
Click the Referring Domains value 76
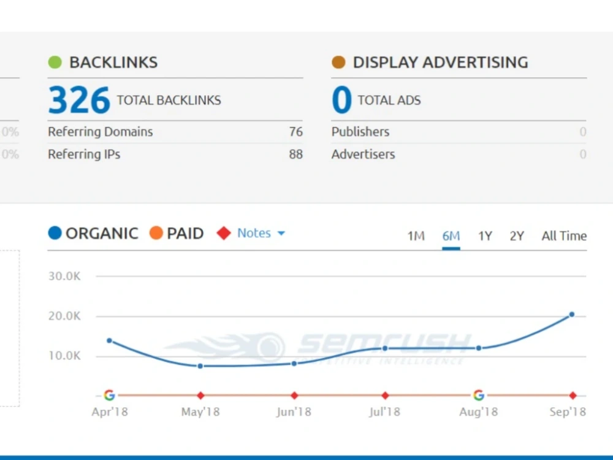click(296, 132)
